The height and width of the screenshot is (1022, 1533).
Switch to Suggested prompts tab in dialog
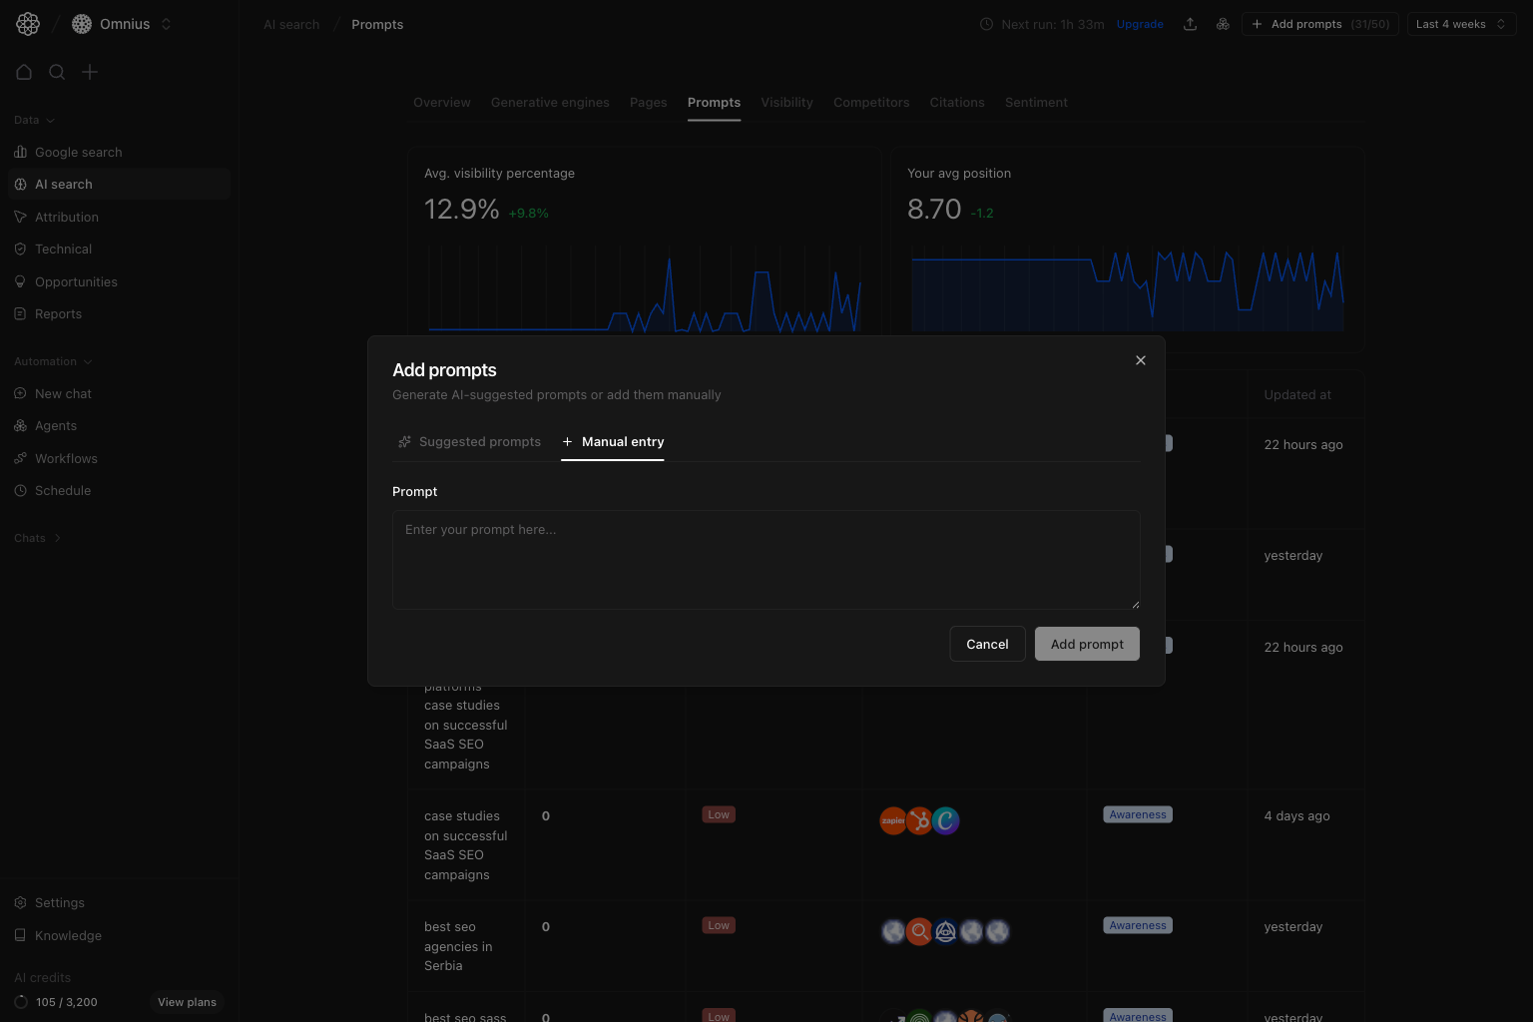(x=469, y=442)
